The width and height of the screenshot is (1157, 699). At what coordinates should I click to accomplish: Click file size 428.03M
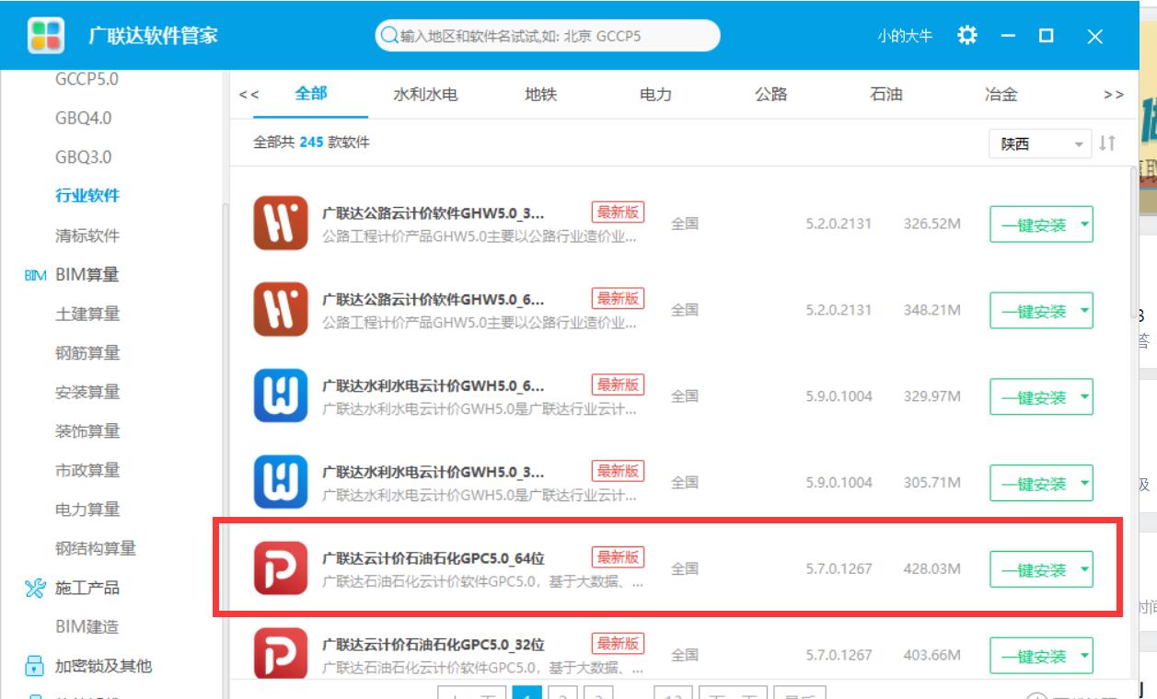[932, 569]
